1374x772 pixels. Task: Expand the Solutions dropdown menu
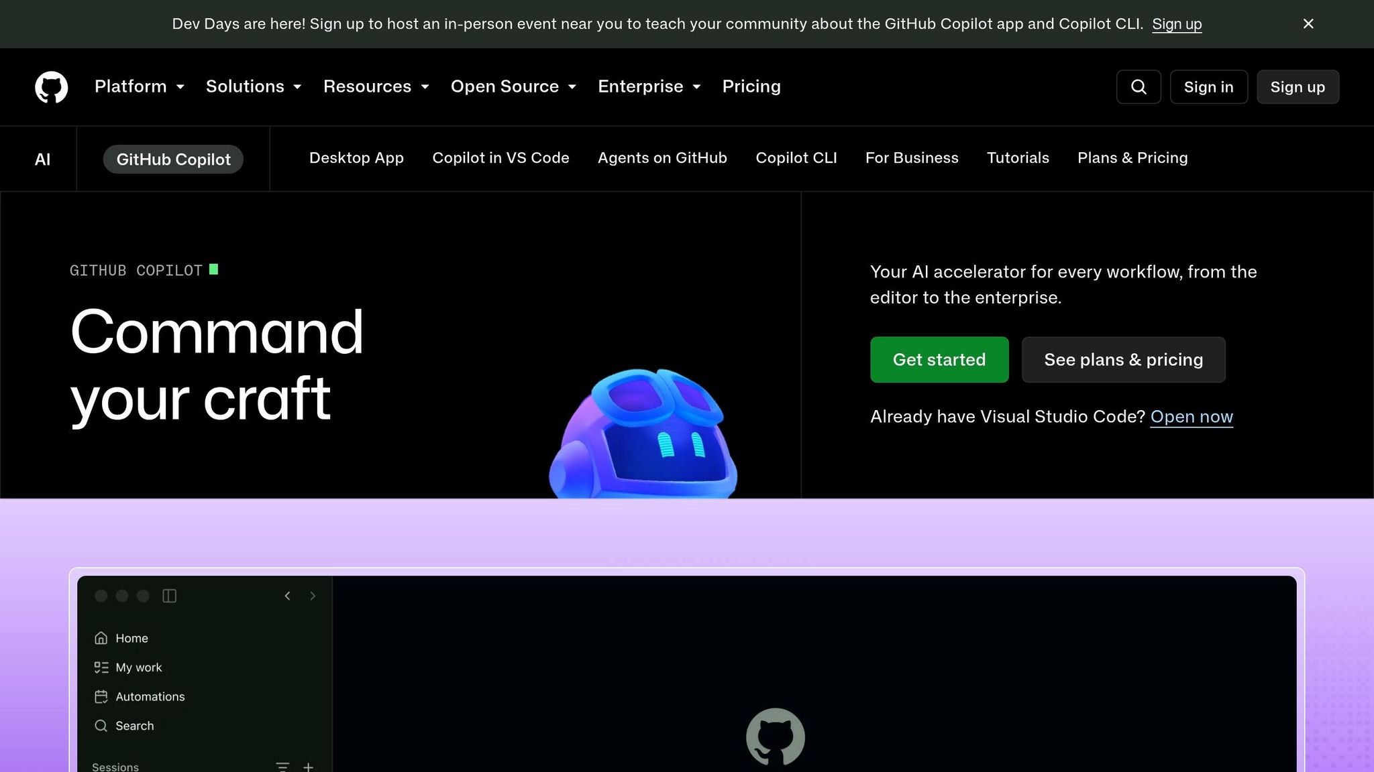pyautogui.click(x=254, y=86)
